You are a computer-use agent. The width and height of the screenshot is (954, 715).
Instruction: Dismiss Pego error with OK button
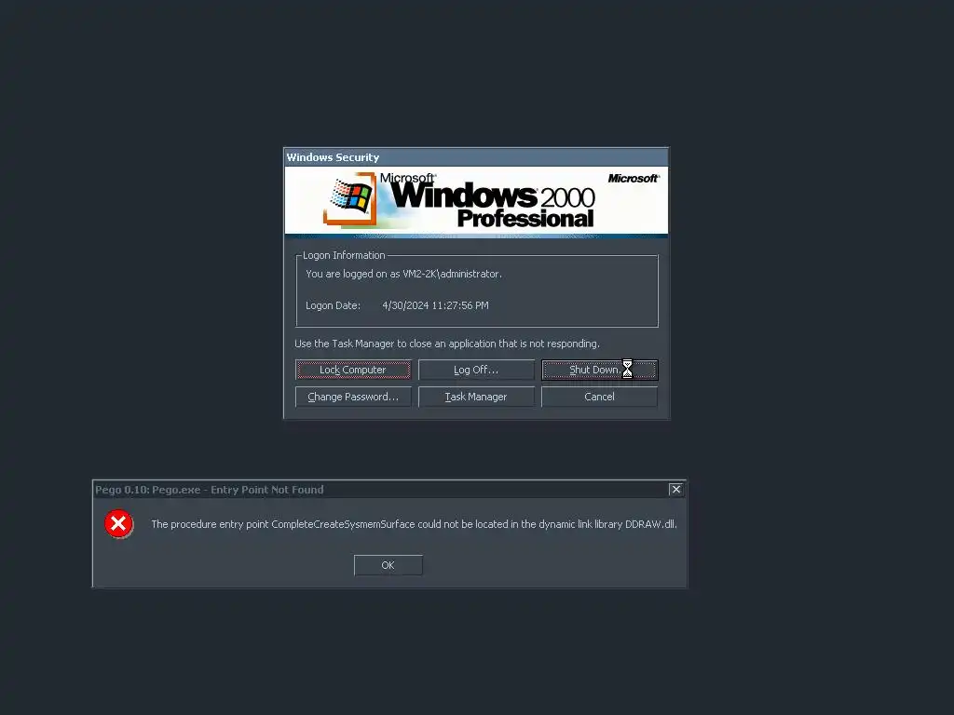coord(388,565)
